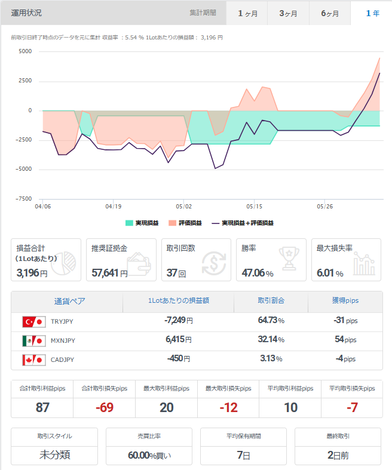The height and width of the screenshot is (470, 392).
Task: Click the -31 pips TRYJPY value
Action: [345, 321]
